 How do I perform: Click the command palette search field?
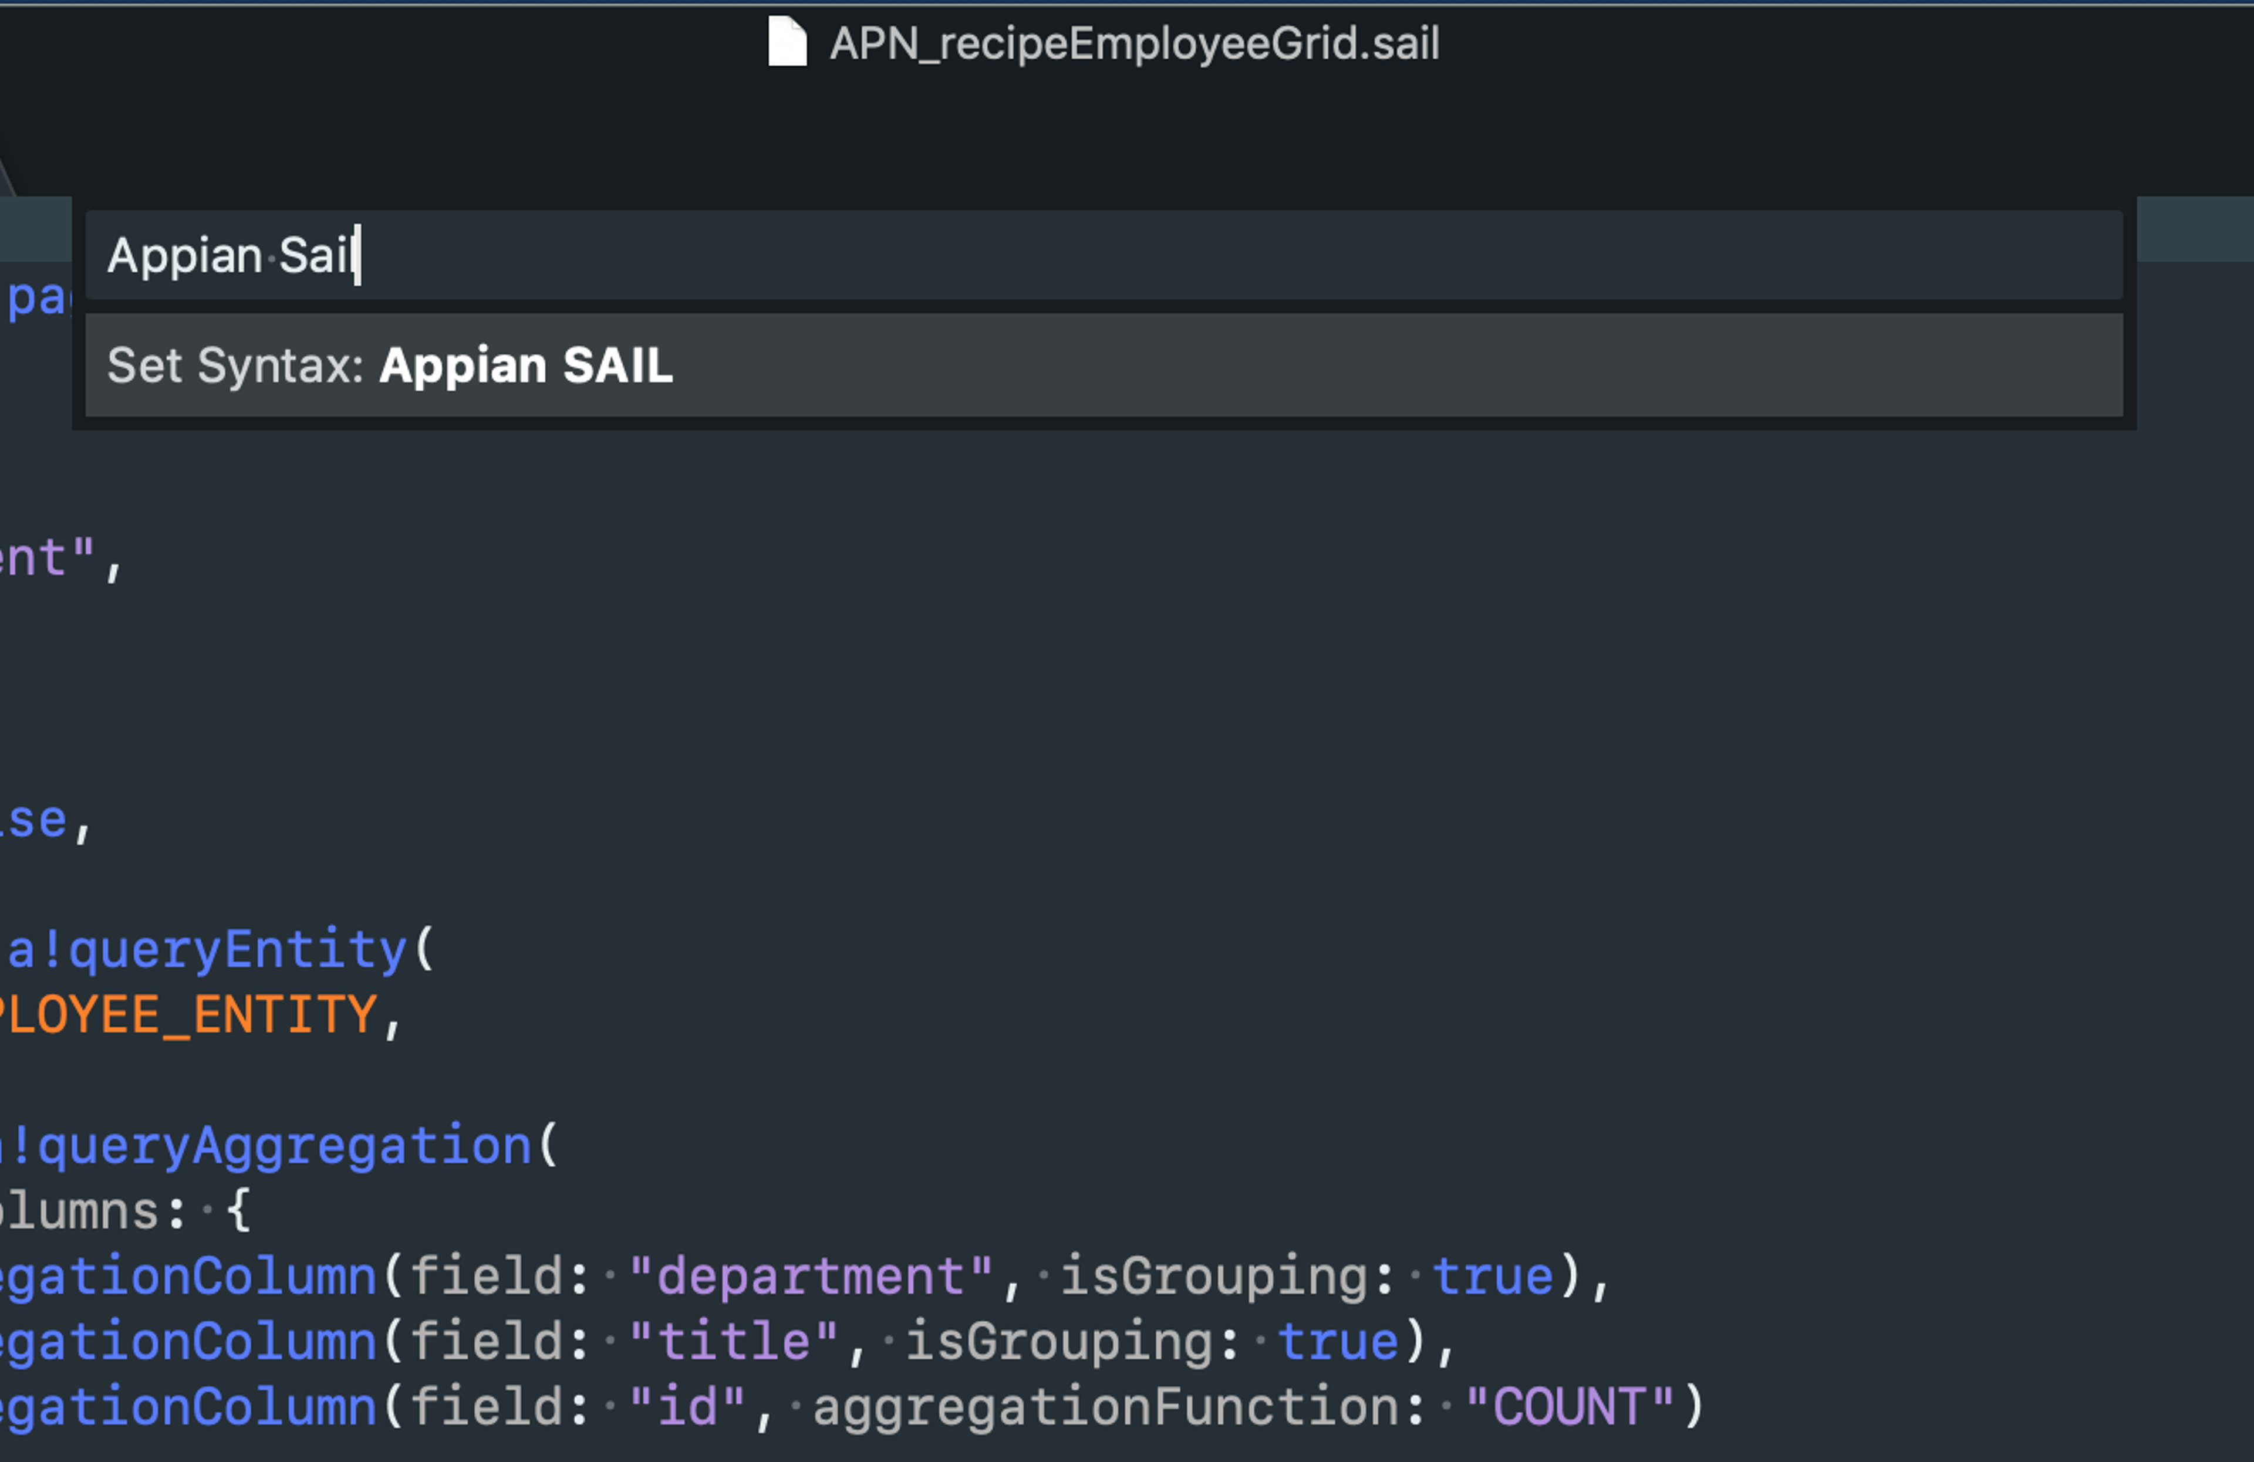[x=1104, y=255]
